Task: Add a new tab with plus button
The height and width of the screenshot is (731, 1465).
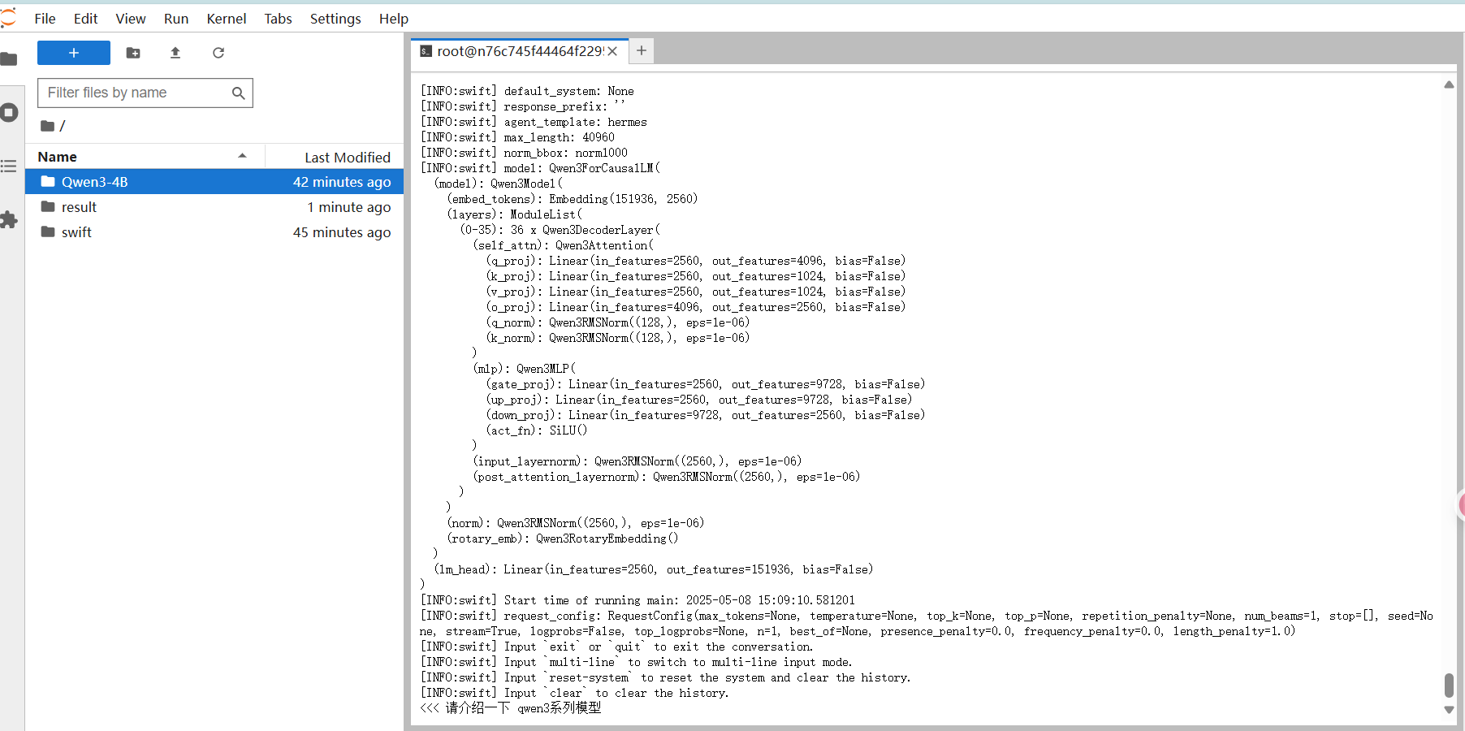Action: 642,51
